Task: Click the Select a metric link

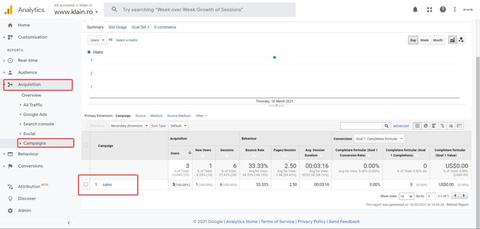Action: coord(127,40)
